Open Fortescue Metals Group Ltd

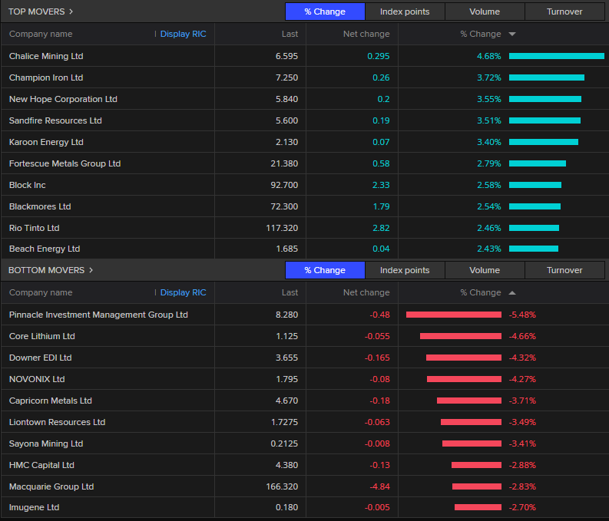[65, 163]
